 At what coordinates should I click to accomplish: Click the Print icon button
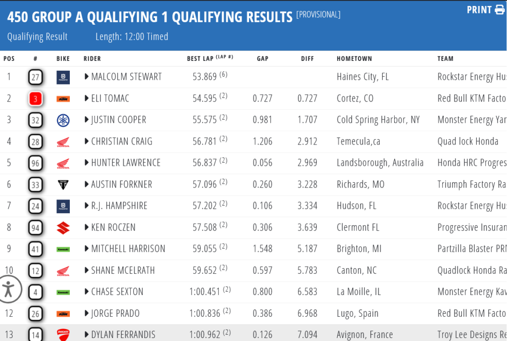(499, 10)
